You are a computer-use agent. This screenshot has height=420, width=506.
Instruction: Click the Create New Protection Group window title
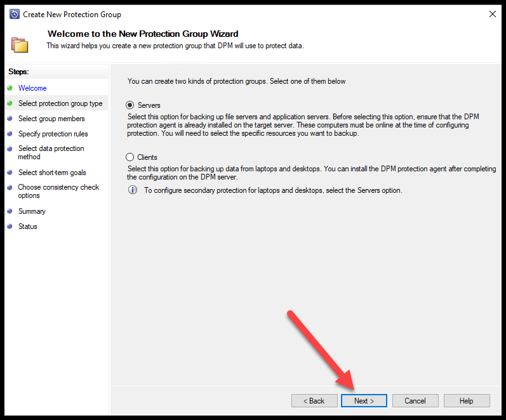[x=72, y=15]
